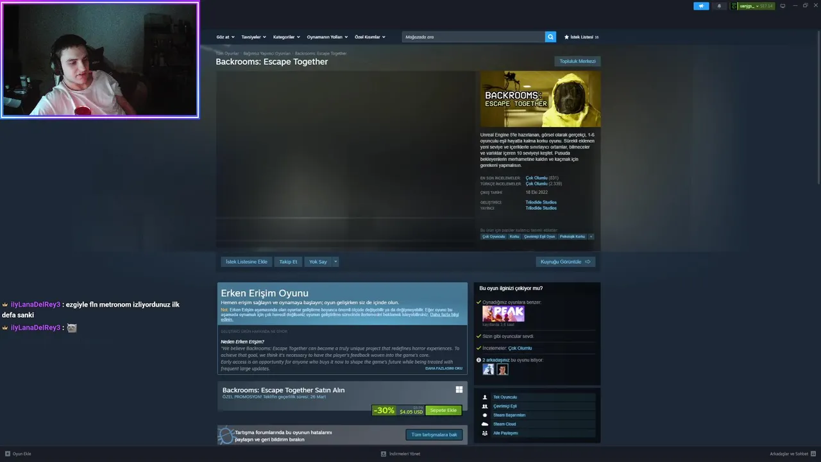This screenshot has width=821, height=462.
Task: Click the Çevrimiçi Eşli co-op icon
Action: point(485,406)
